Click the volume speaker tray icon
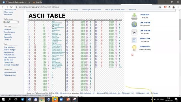Viewport: 181px width, 102px height. pos(158,99)
